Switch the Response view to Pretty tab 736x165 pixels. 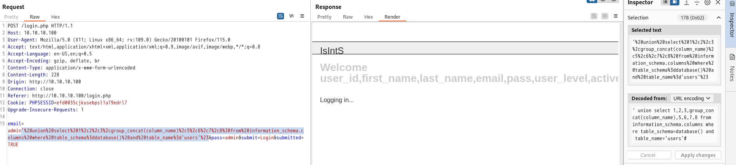(324, 17)
